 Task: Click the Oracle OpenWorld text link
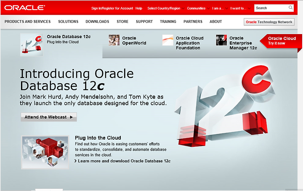point(134,40)
